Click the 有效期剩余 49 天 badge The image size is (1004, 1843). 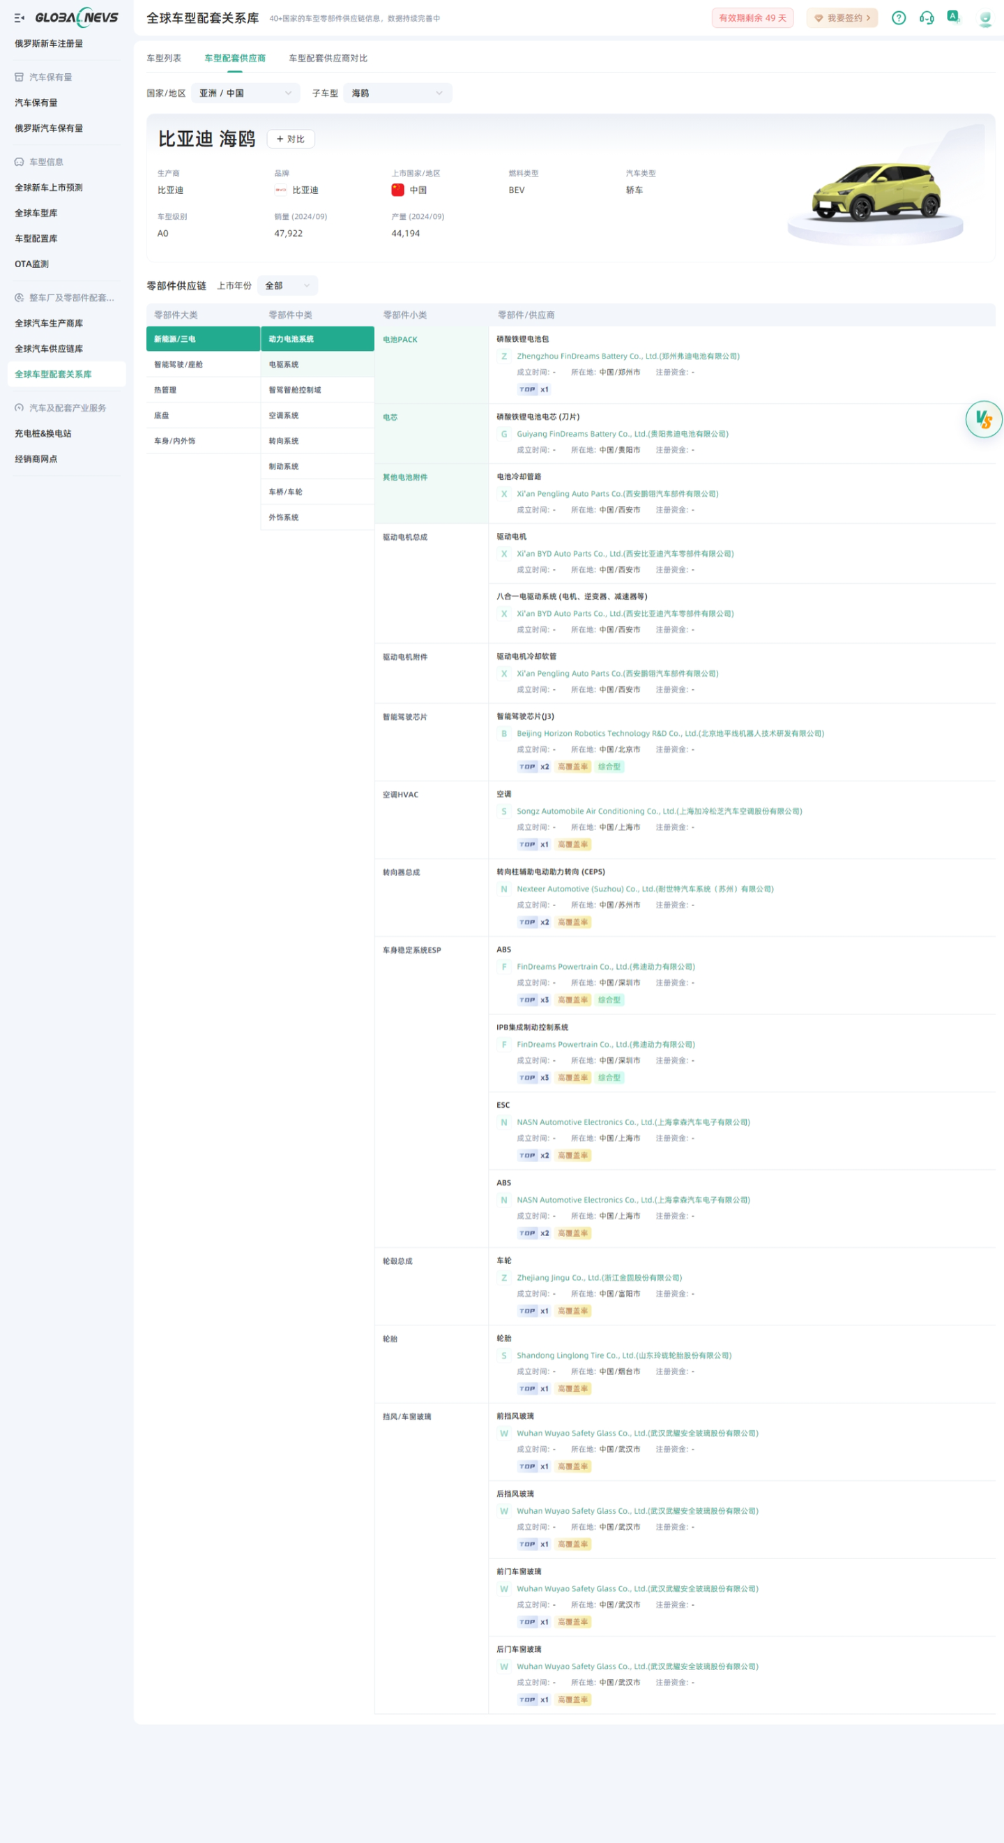[752, 18]
